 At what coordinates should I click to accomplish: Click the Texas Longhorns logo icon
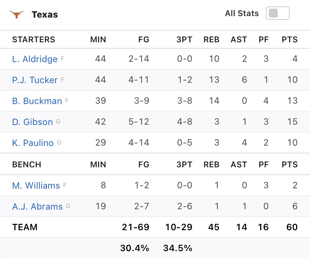(16, 15)
